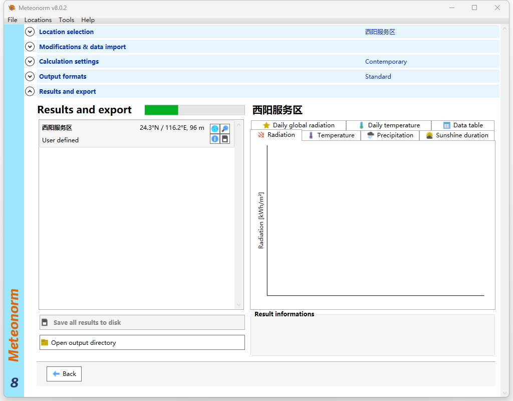
Task: Switch to the Daily temperature tab
Action: pyautogui.click(x=389, y=125)
